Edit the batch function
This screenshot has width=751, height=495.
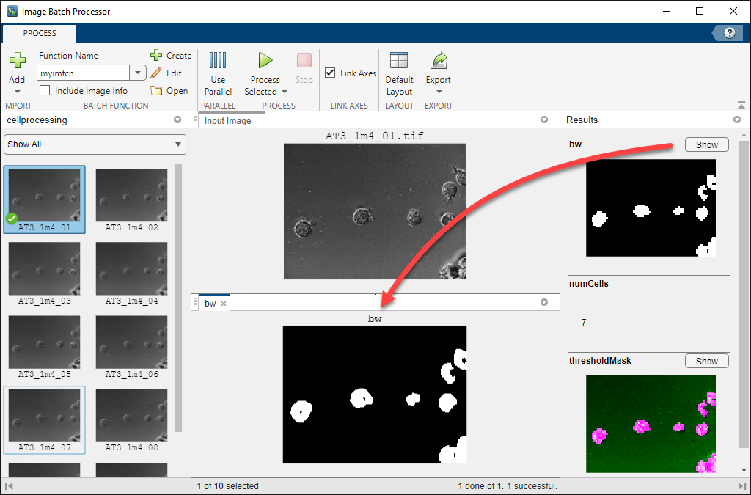tap(166, 73)
